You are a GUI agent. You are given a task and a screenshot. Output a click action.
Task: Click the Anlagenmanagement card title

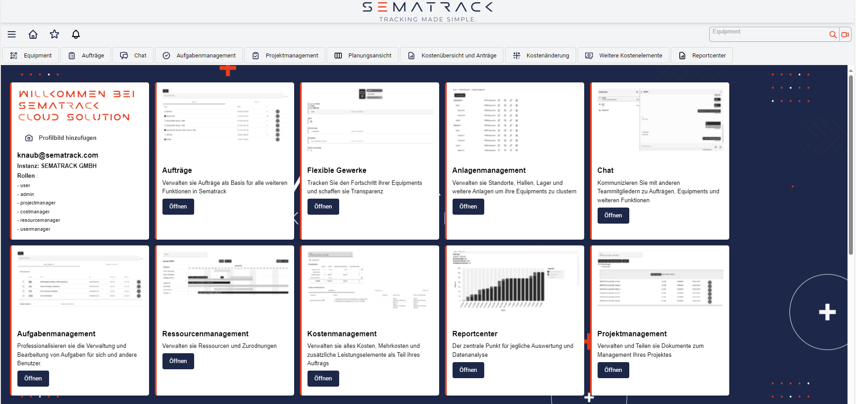[489, 171]
